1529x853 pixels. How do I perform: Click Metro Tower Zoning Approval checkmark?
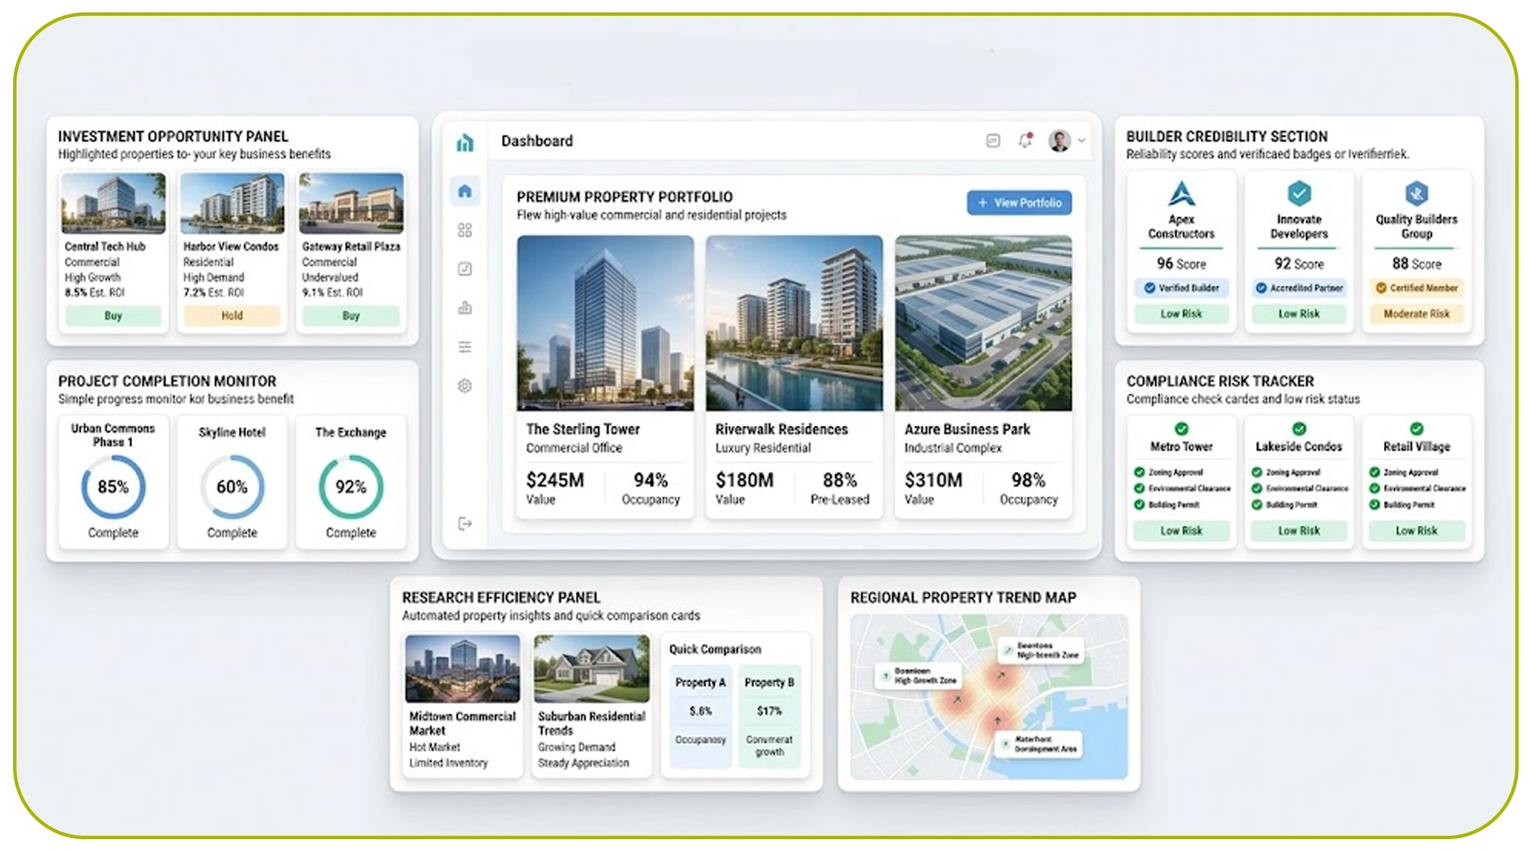tap(1140, 472)
